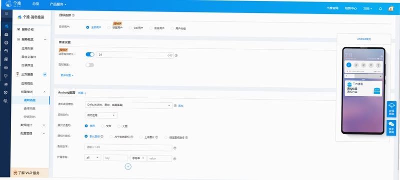Select the eye icon in left rail
The image size is (400, 180).
coord(6,68)
